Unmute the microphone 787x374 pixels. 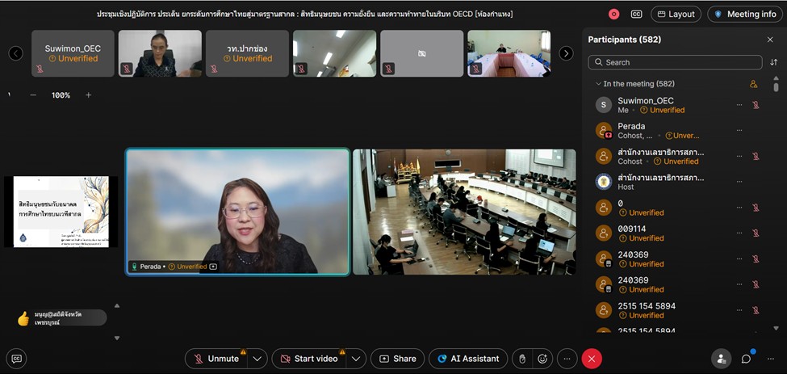pyautogui.click(x=216, y=359)
